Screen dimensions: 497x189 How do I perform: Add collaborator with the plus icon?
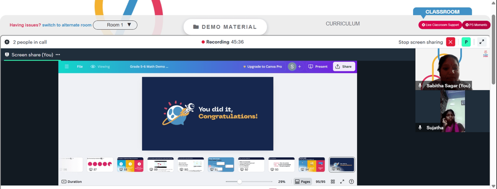pyautogui.click(x=300, y=66)
